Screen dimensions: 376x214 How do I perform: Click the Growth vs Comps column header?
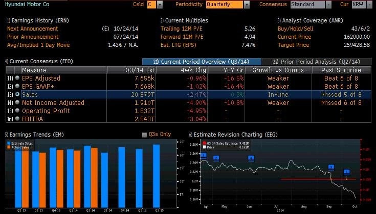pos(278,70)
